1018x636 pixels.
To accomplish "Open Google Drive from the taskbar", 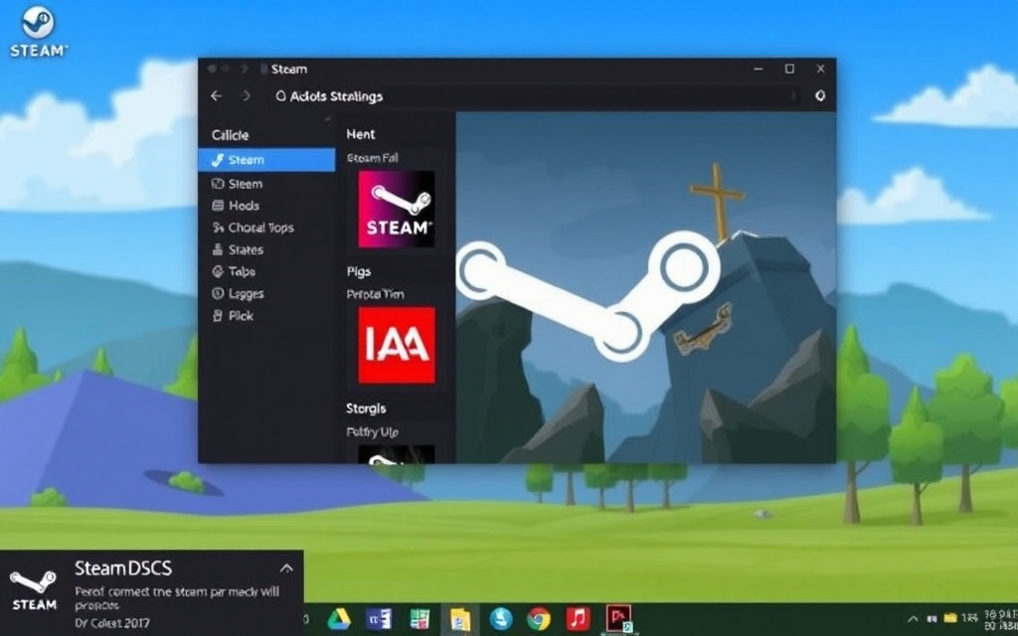I will (x=338, y=619).
